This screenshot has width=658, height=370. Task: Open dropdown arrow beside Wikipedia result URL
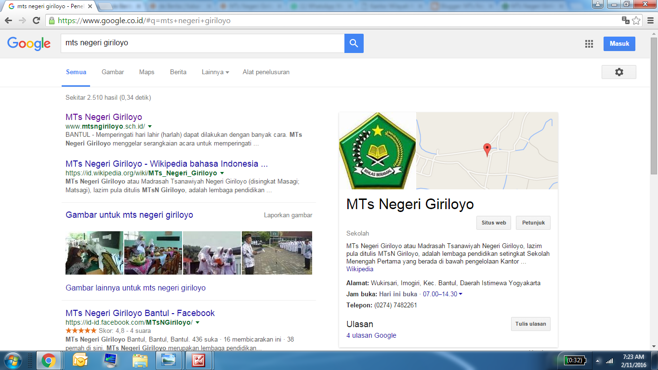tap(222, 173)
